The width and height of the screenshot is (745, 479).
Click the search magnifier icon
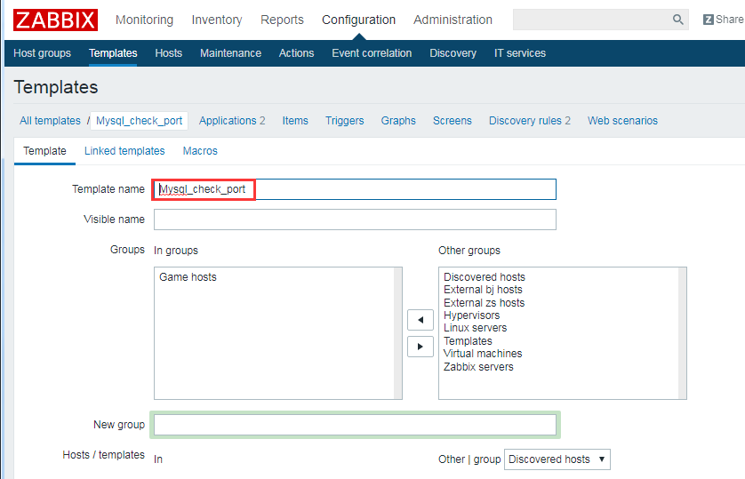678,20
